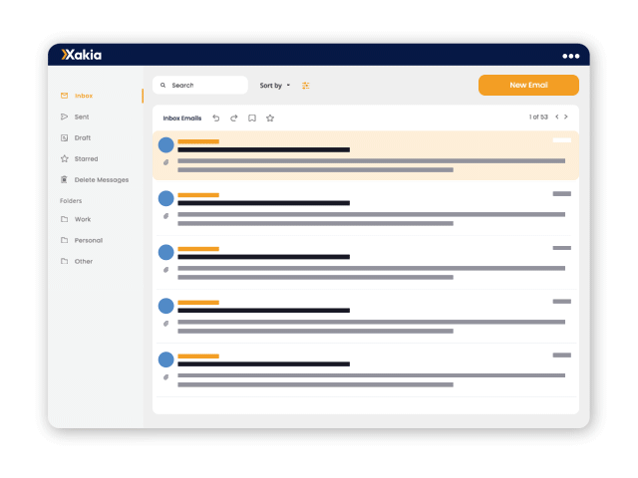Screen dimensions: 638x478
Task: Click the fourth email's sender avatar
Action: click(166, 306)
